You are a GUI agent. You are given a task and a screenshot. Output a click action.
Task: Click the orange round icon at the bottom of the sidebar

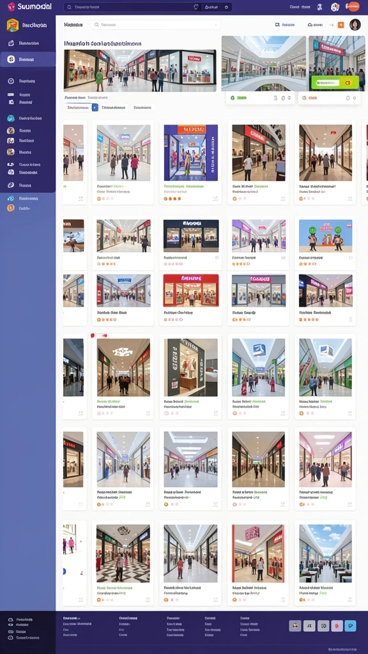pos(11,208)
